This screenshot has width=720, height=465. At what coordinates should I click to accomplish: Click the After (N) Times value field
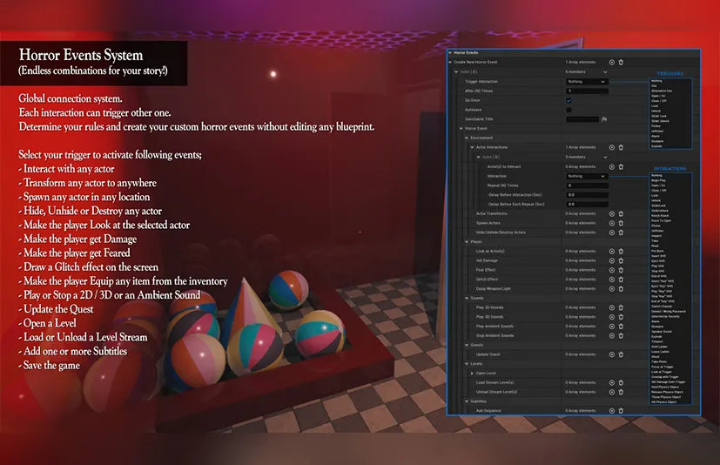[587, 91]
